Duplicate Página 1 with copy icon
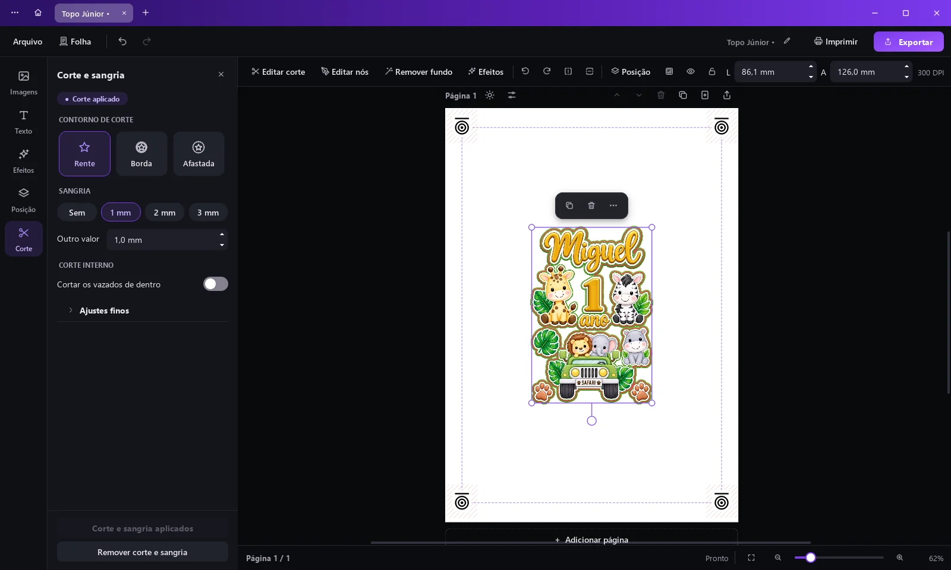951x570 pixels. click(683, 95)
